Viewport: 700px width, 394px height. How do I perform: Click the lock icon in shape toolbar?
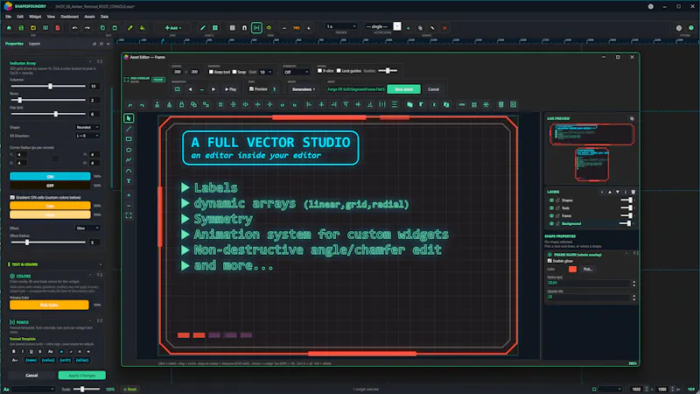pos(181,104)
